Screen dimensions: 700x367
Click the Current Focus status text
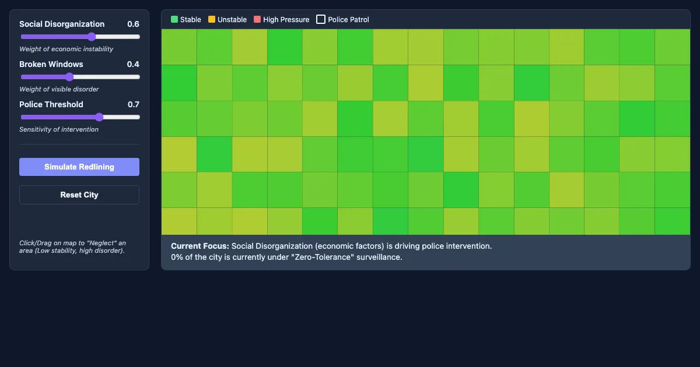coord(331,246)
